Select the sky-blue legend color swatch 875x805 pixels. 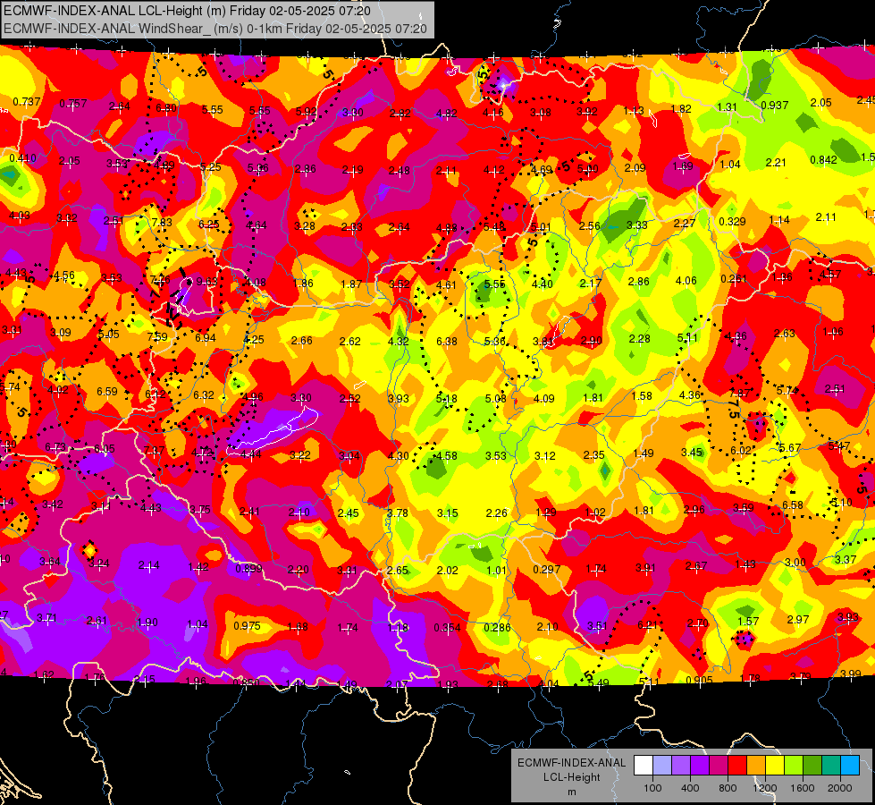(x=850, y=766)
